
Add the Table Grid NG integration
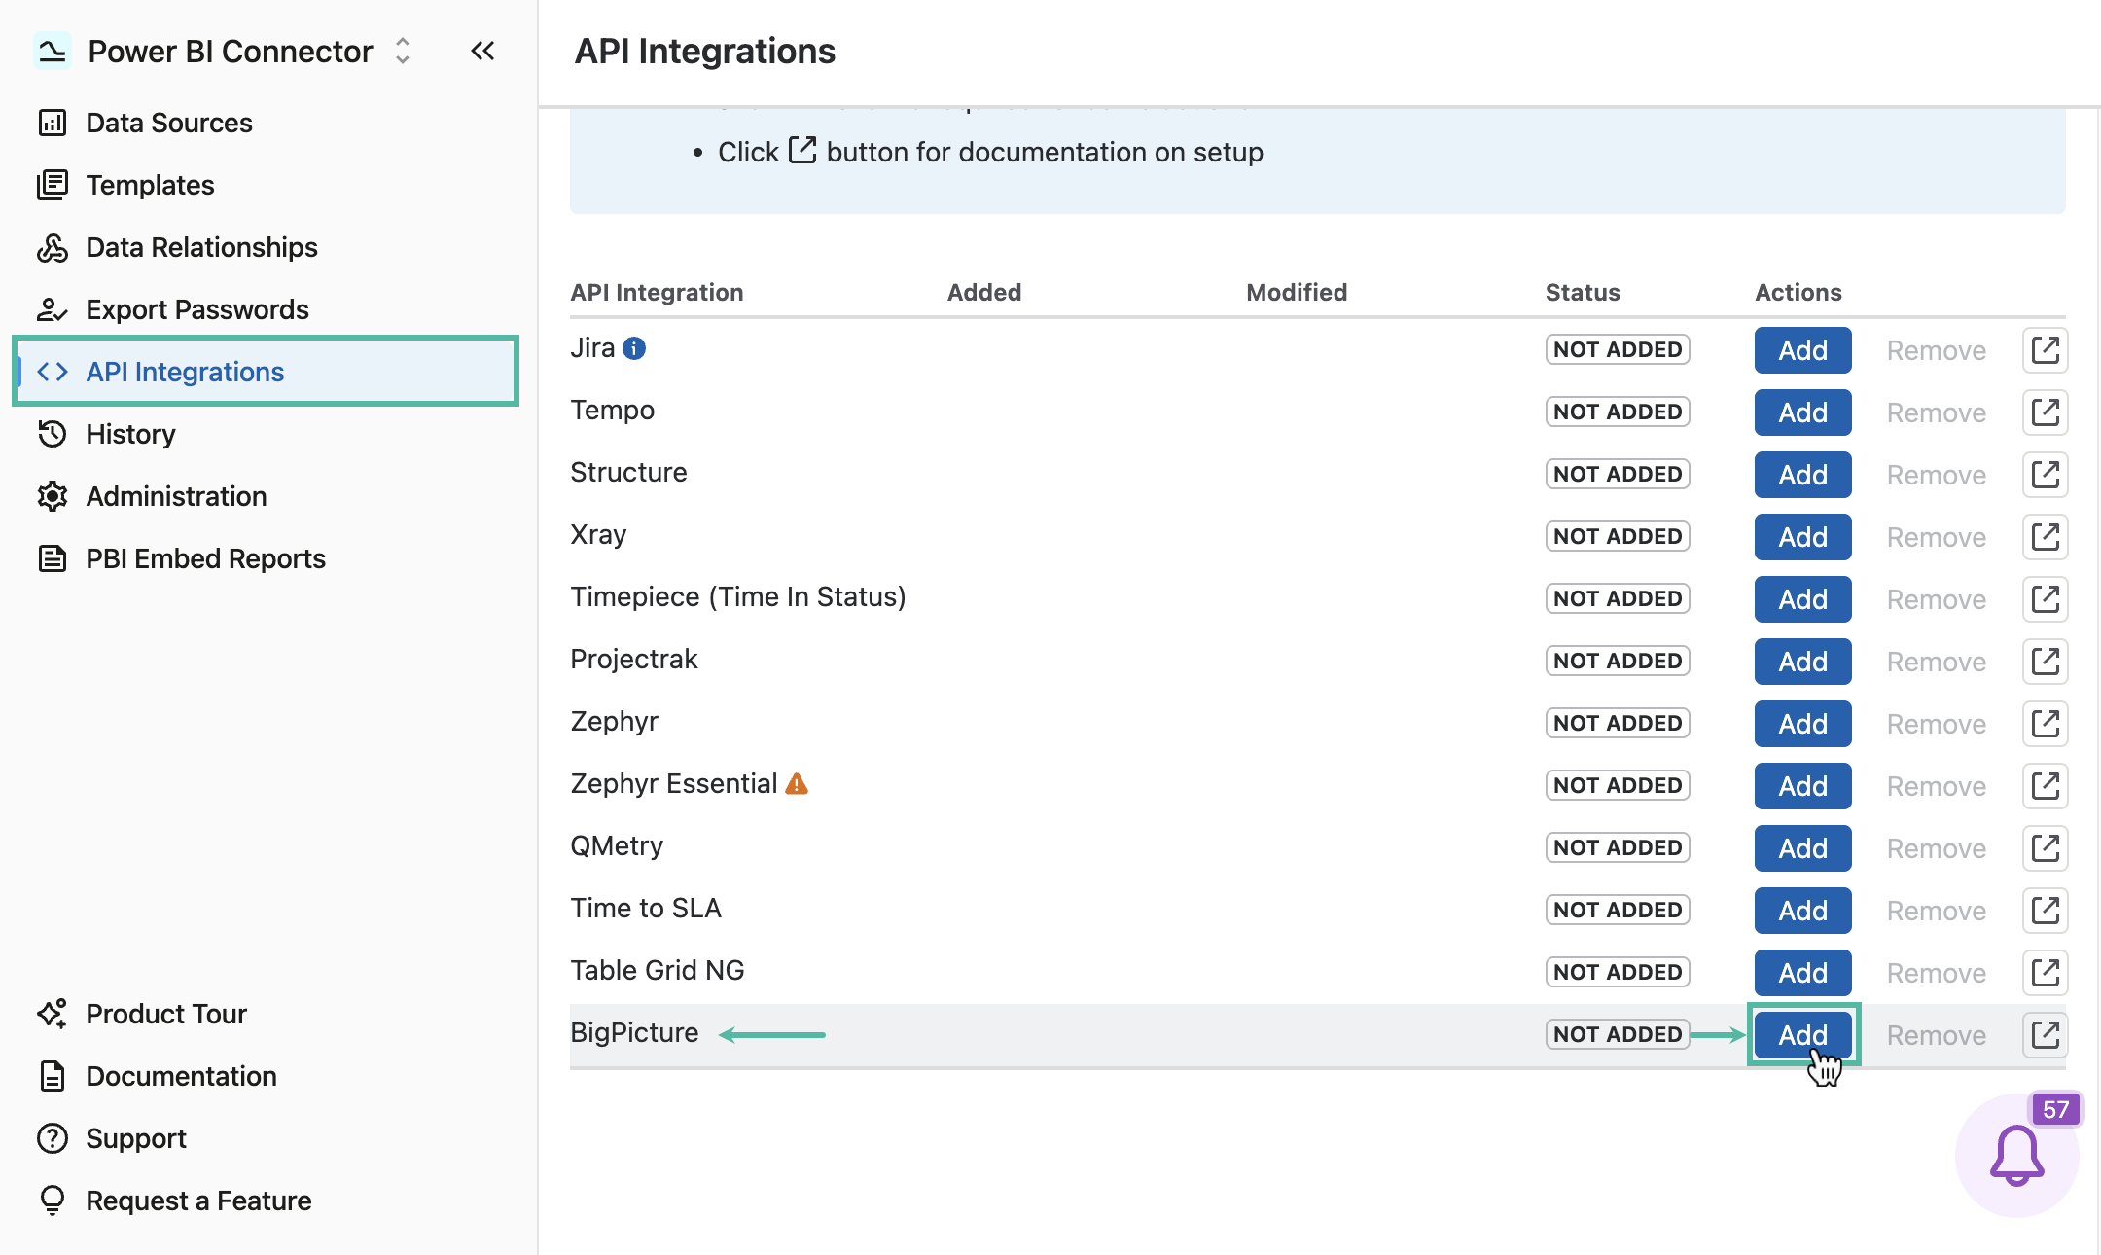(x=1802, y=973)
